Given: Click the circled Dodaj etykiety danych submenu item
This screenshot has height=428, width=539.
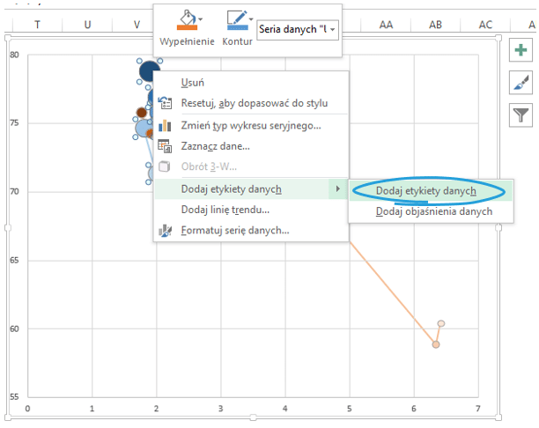Looking at the screenshot, I should (425, 190).
